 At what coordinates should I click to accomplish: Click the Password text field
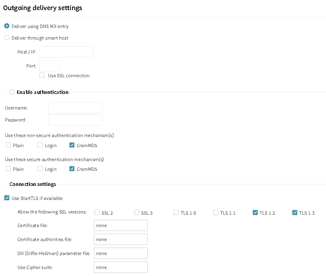75,120
